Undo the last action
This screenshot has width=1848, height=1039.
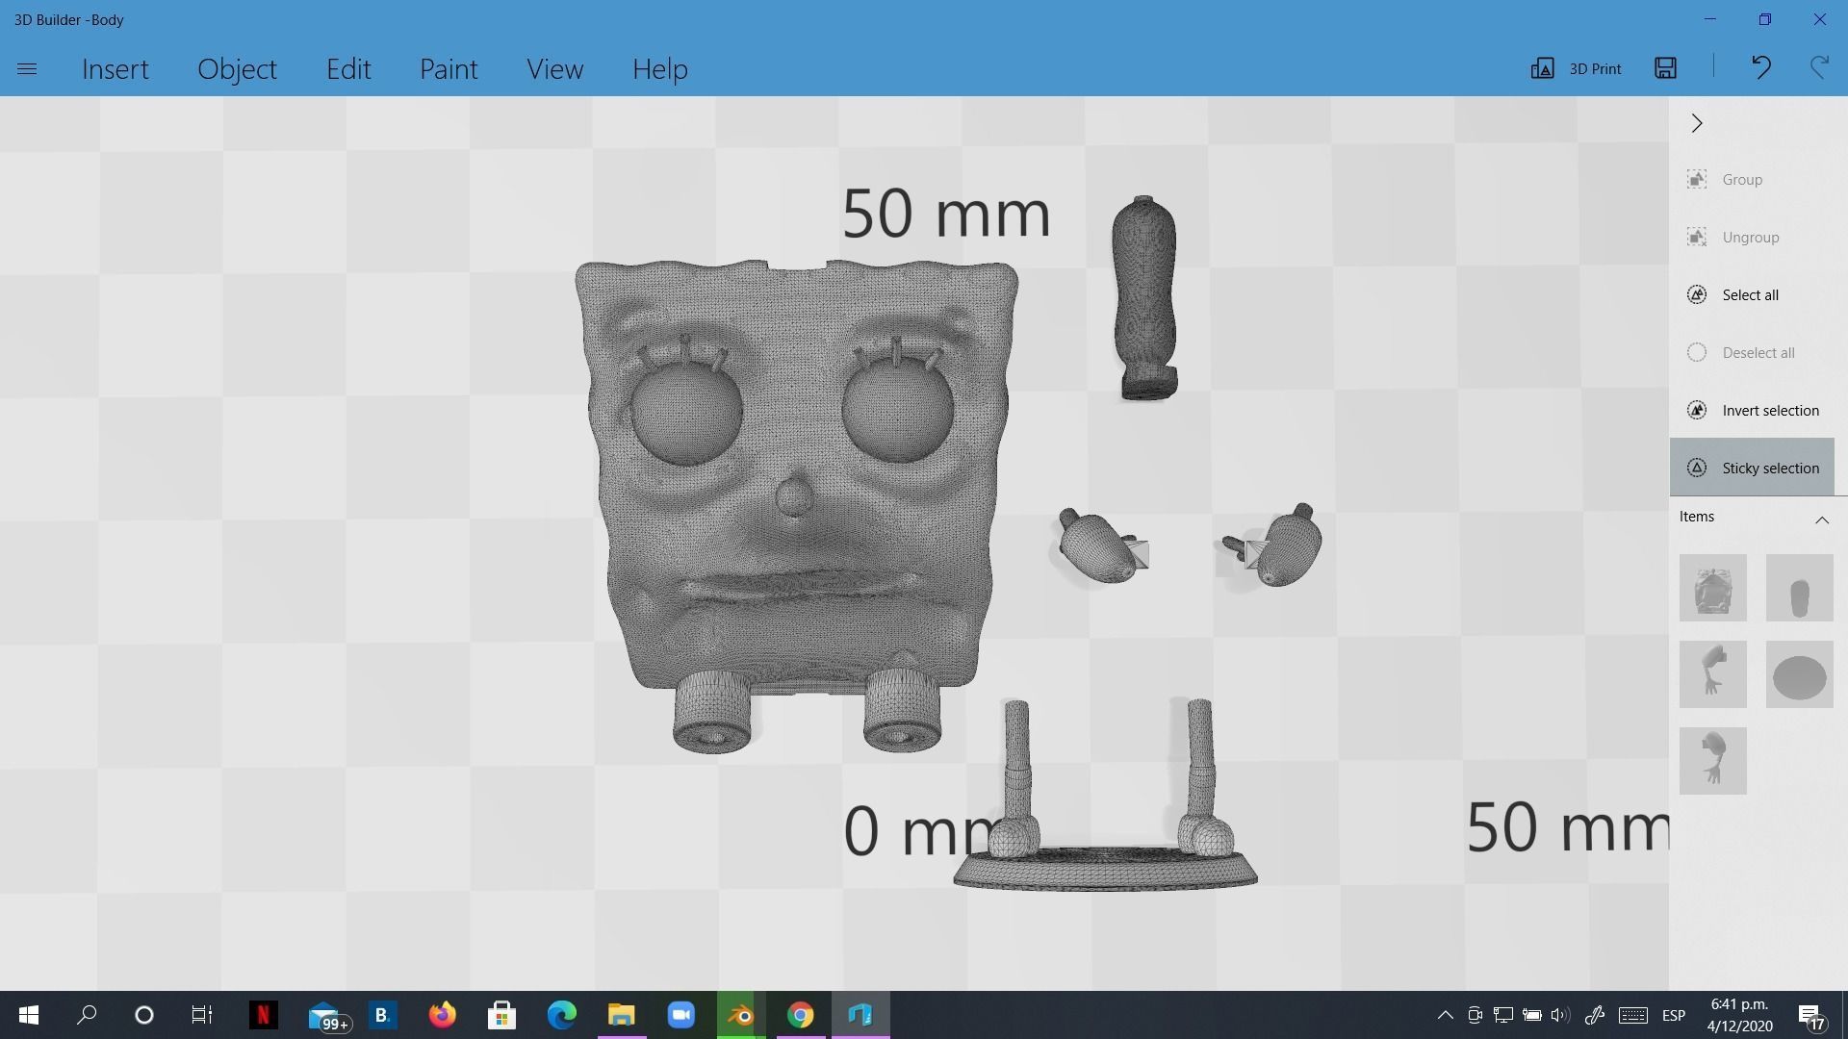tap(1760, 67)
